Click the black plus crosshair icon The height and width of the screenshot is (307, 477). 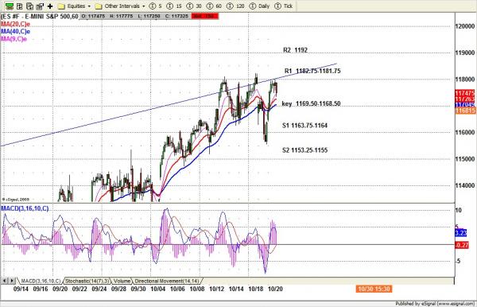coord(50,6)
